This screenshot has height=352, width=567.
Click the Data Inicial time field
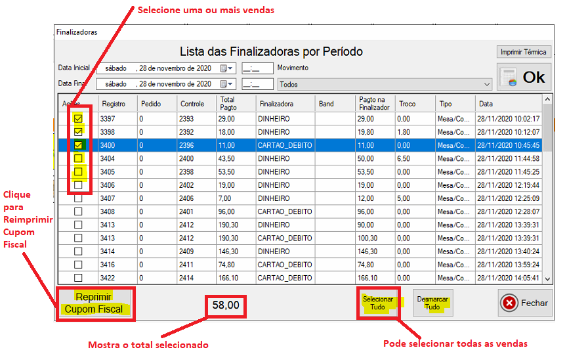257,68
